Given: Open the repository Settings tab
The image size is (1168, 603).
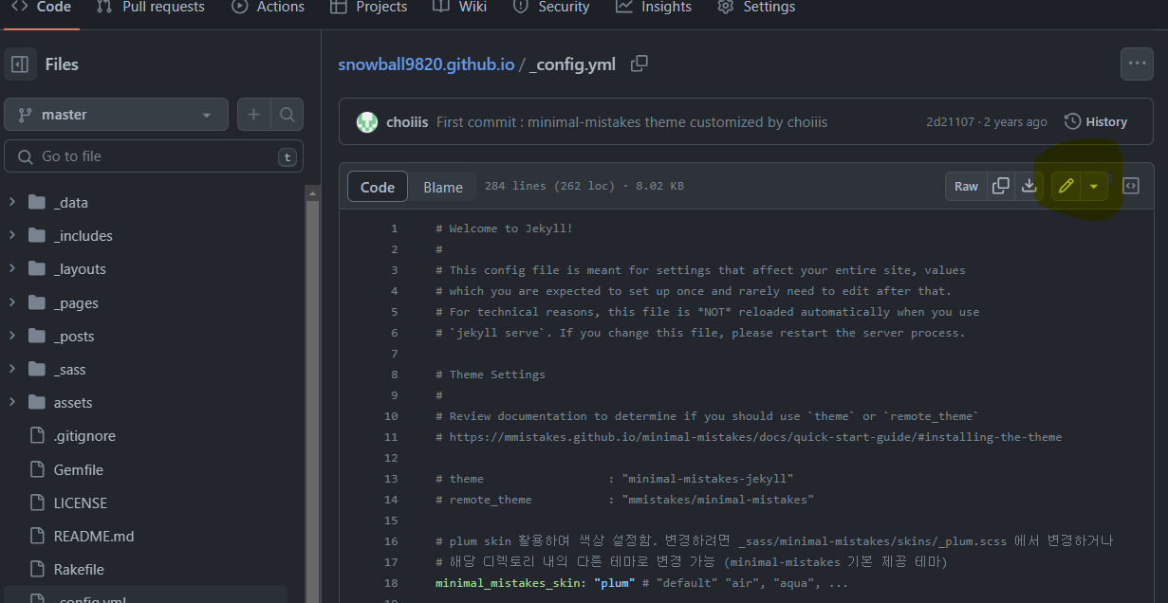Looking at the screenshot, I should [756, 7].
